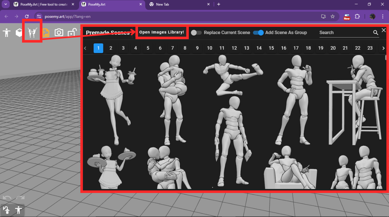Click the left pagination chevron
The width and height of the screenshot is (389, 217).
pyautogui.click(x=85, y=48)
